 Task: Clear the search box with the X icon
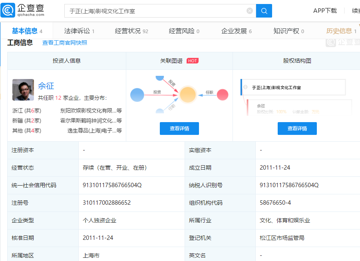[250, 11]
